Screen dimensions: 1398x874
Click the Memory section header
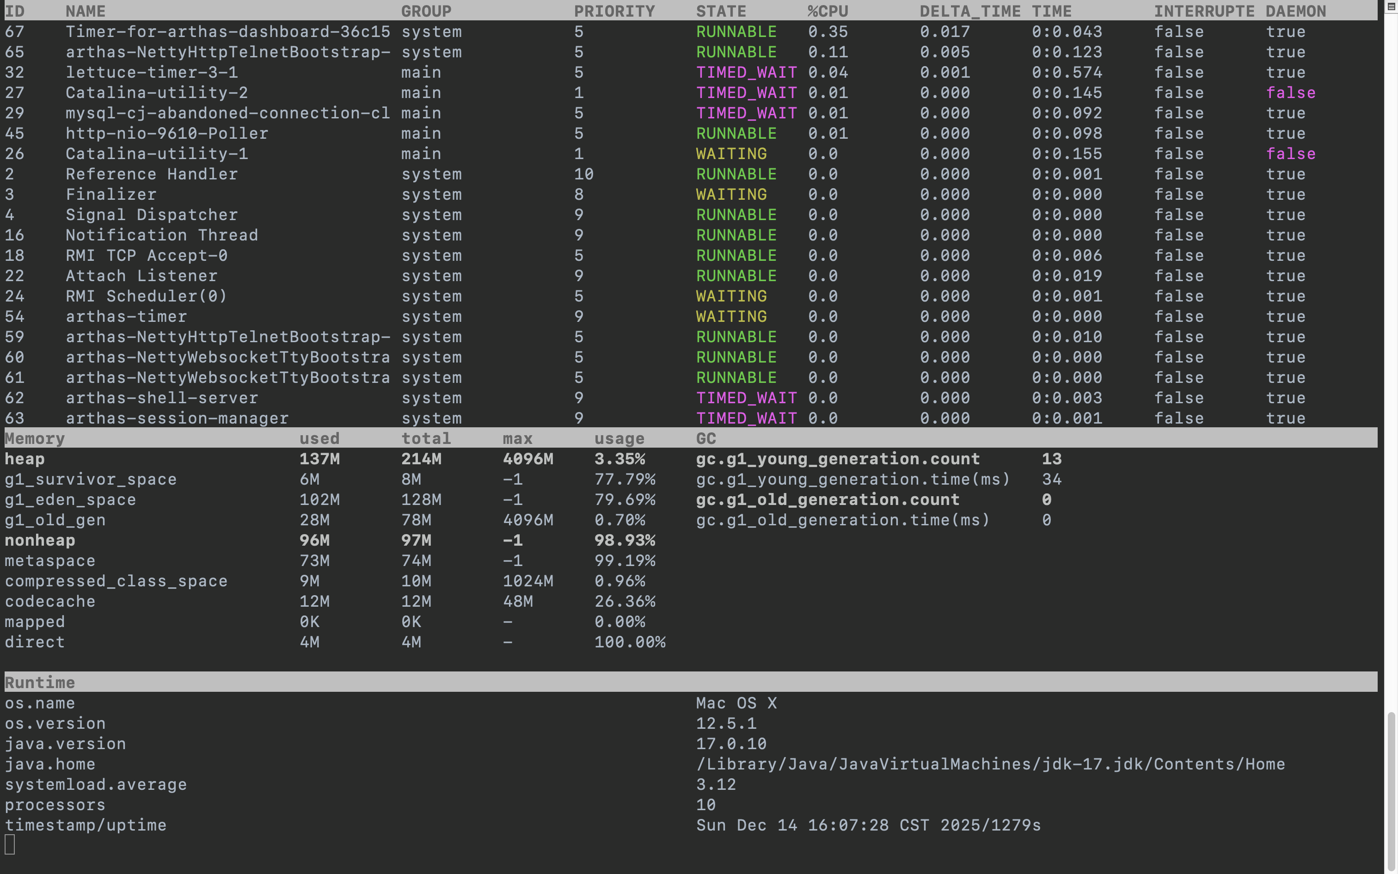(x=35, y=438)
